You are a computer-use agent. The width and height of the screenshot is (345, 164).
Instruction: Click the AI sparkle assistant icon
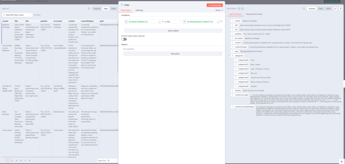coord(341,160)
